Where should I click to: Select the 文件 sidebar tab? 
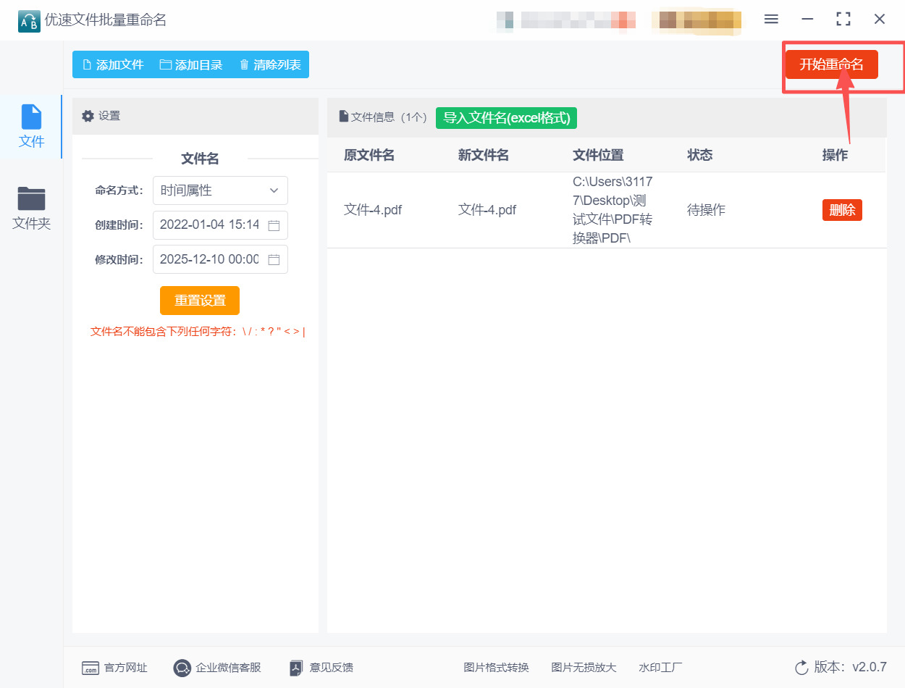31,127
